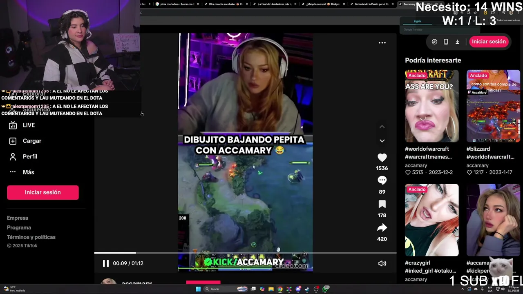Open the Empresa footer link
523x294 pixels.
coord(18,218)
